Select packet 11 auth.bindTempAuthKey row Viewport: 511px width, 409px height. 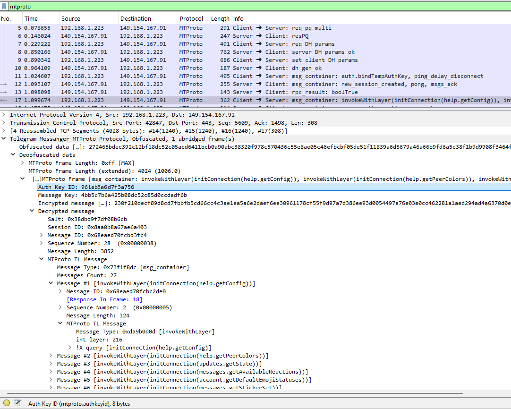point(255,76)
